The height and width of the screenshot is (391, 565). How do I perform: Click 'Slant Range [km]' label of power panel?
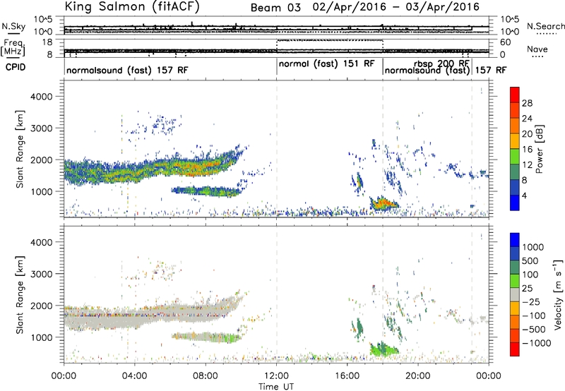(x=20, y=149)
